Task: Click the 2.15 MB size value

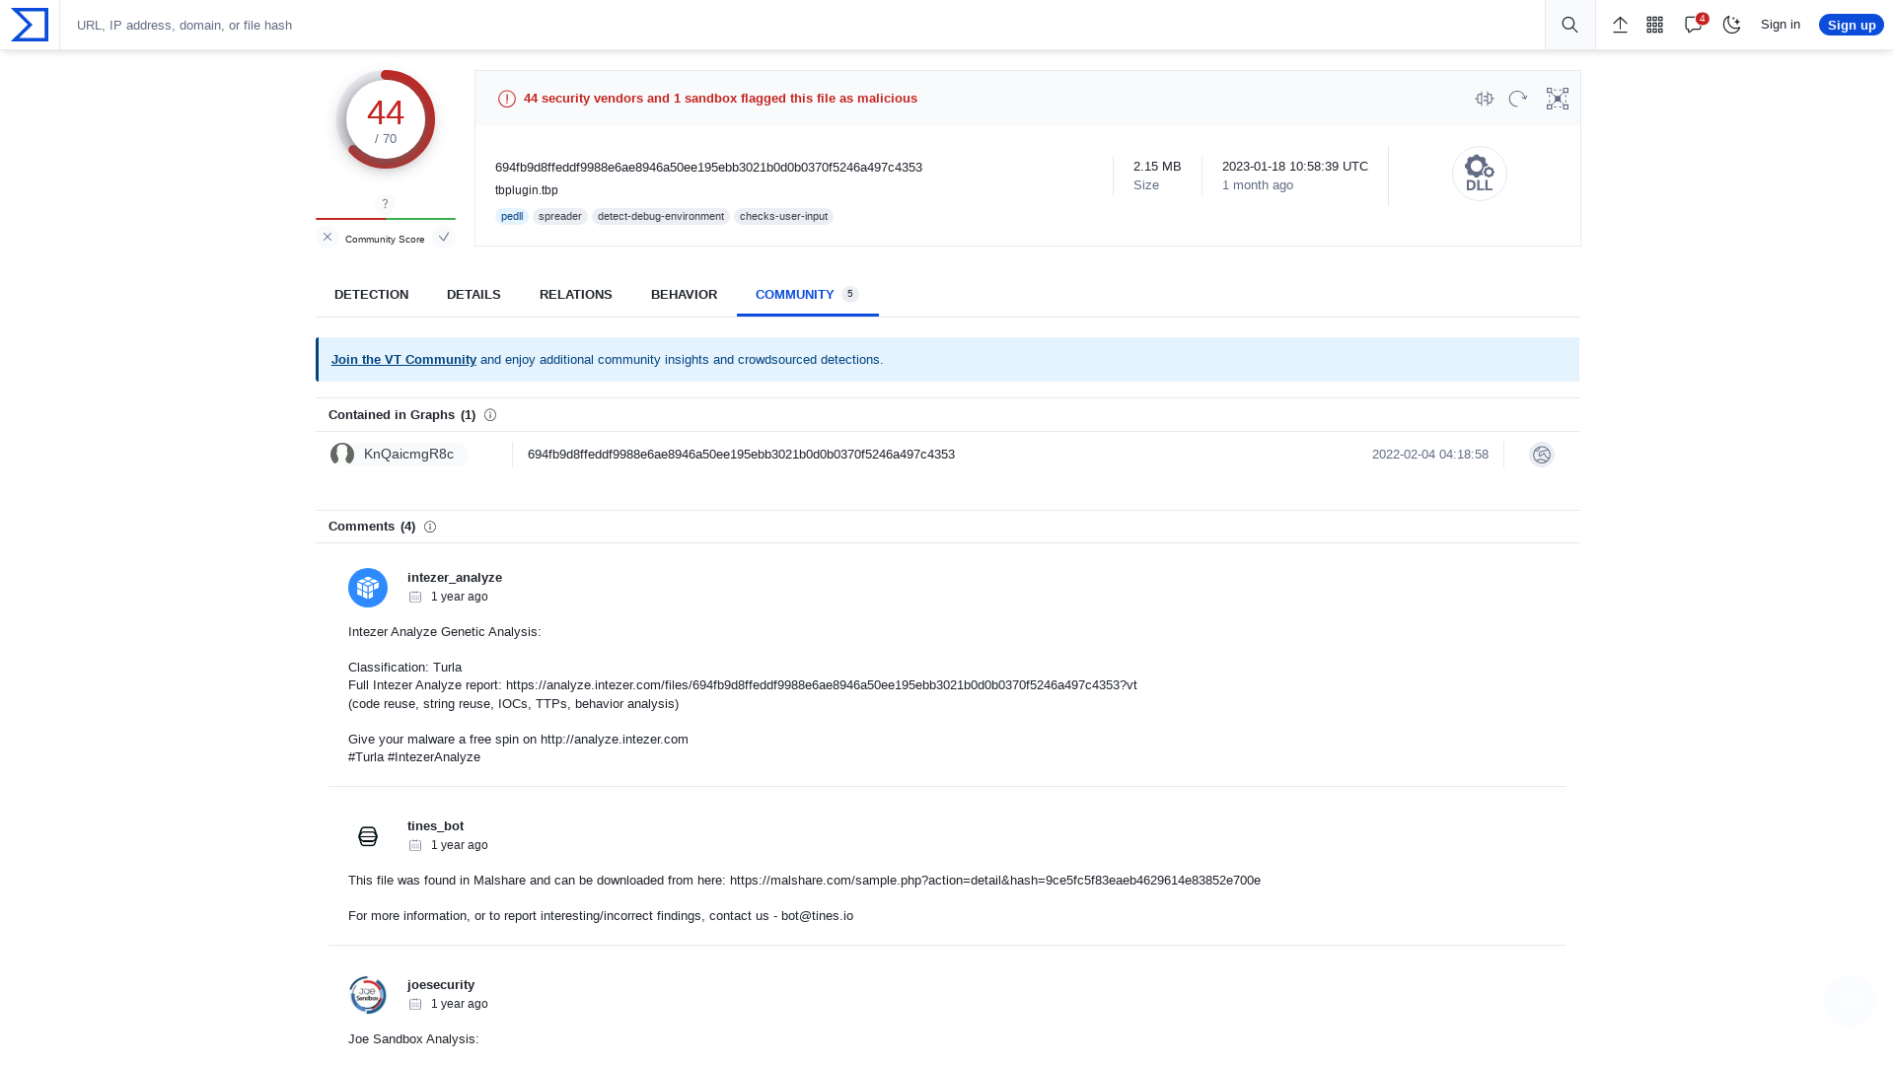Action: [x=1157, y=167]
